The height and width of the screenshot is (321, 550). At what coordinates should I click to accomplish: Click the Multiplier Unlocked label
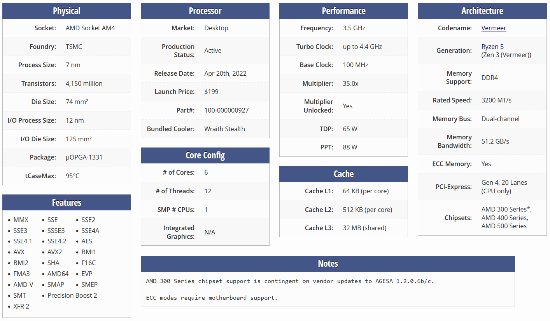click(319, 106)
